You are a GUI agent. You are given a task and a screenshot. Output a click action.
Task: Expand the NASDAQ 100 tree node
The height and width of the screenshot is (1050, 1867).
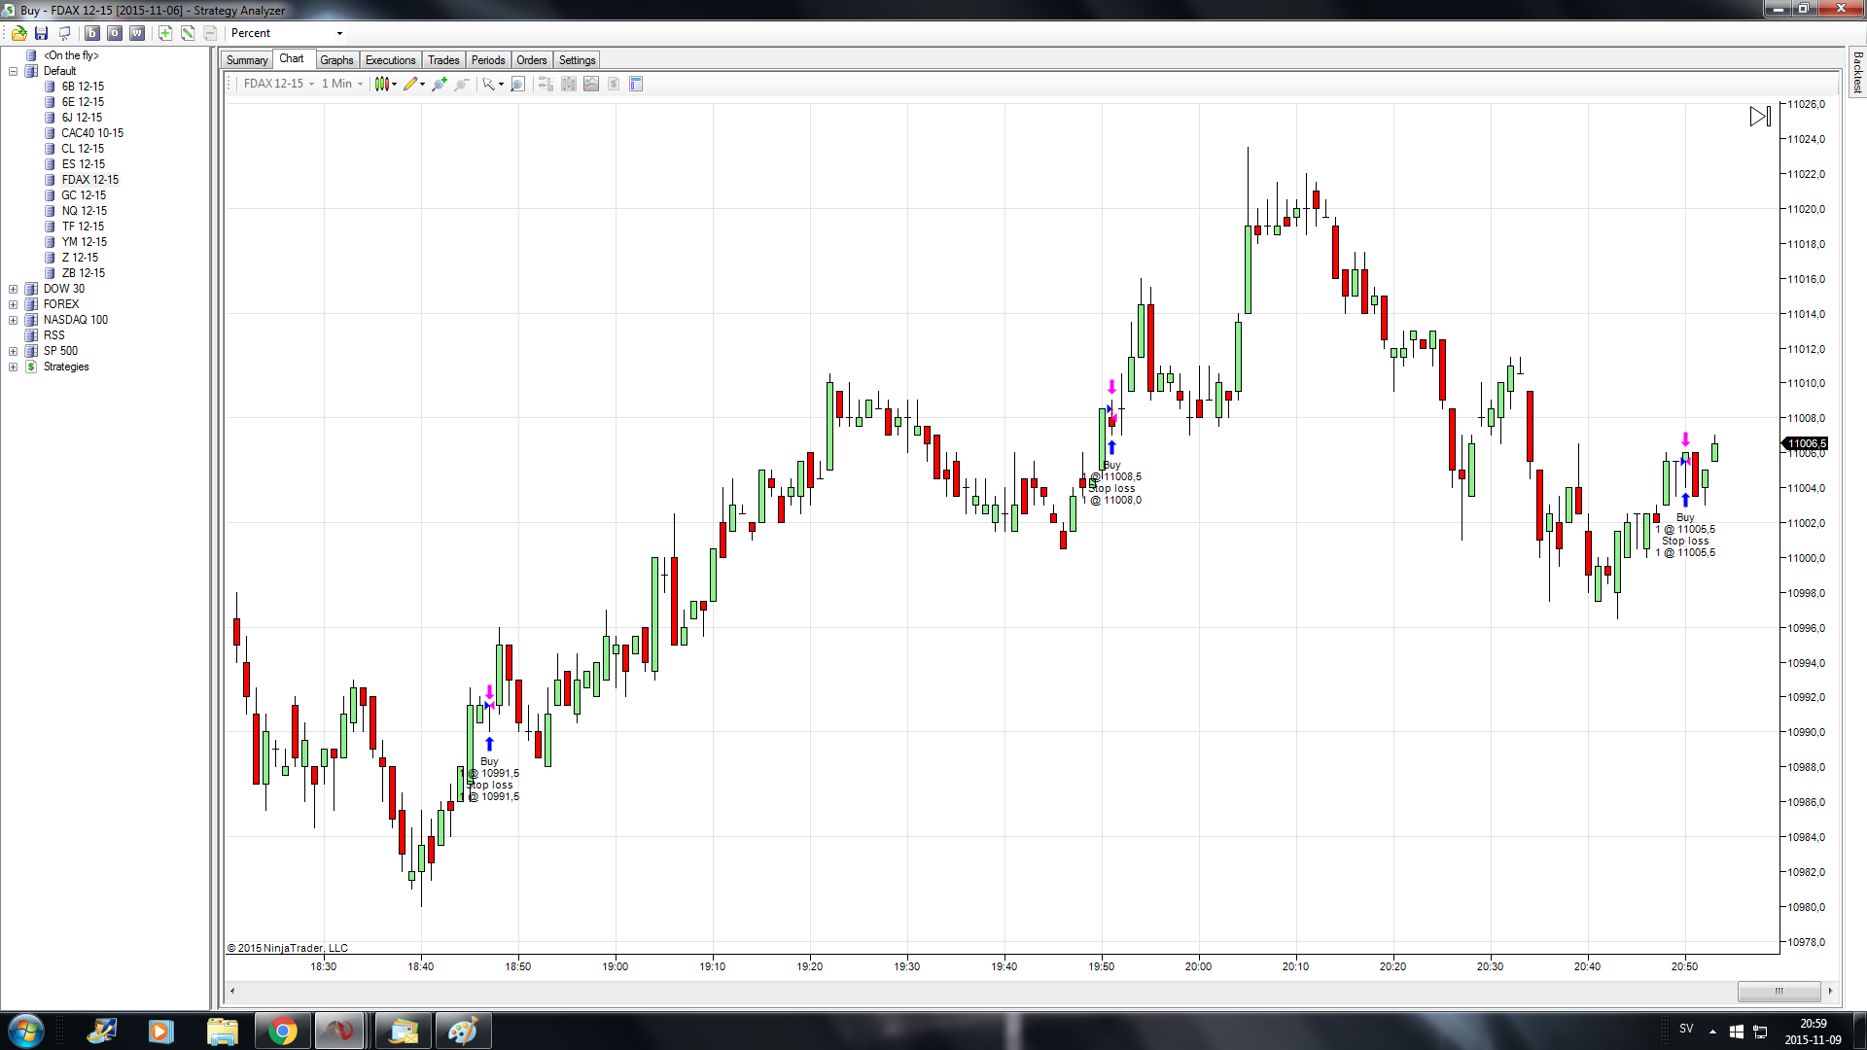coord(14,320)
